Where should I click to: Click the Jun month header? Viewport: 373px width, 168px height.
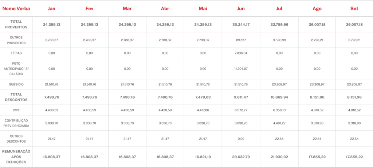click(241, 8)
